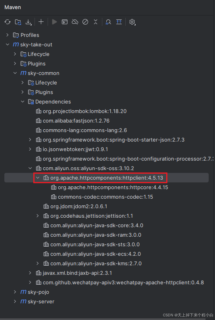Screen dimensions: 215x320
Task: Expand Lifecycle under sky-common
Action: coord(23,82)
